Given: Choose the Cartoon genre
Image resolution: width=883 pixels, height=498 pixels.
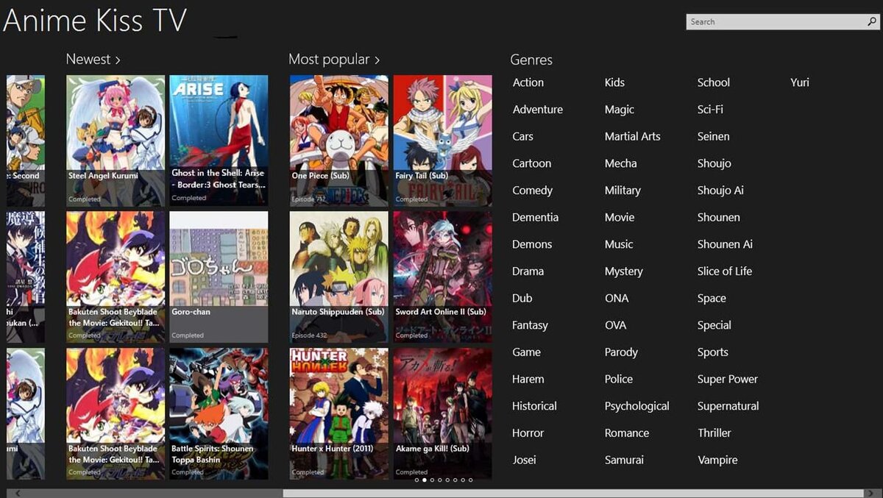Looking at the screenshot, I should [532, 163].
